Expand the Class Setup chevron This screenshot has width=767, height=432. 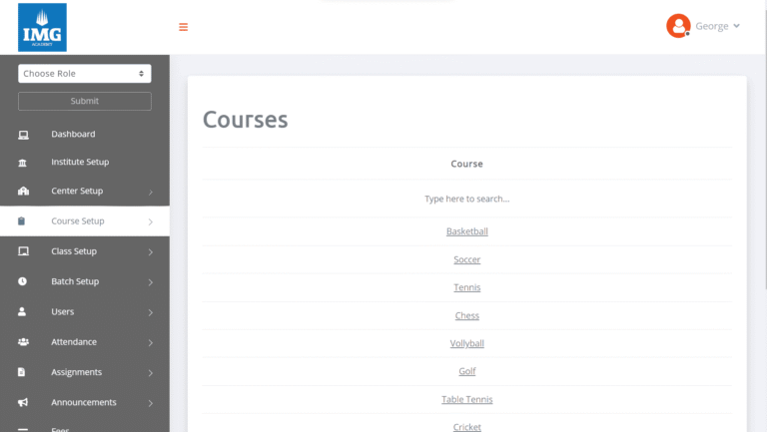coord(150,252)
